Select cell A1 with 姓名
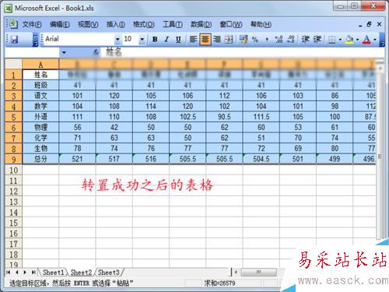Image resolution: width=389 pixels, height=292 pixels. pyautogui.click(x=40, y=75)
